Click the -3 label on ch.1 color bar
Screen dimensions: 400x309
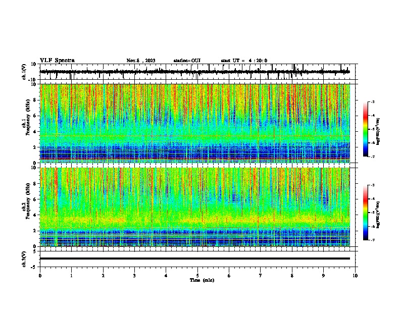(x=372, y=101)
